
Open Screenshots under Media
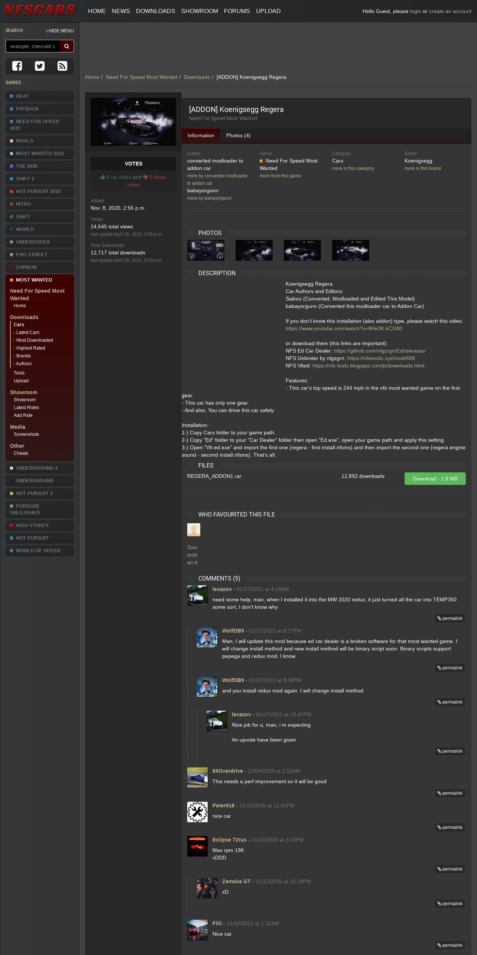[26, 434]
